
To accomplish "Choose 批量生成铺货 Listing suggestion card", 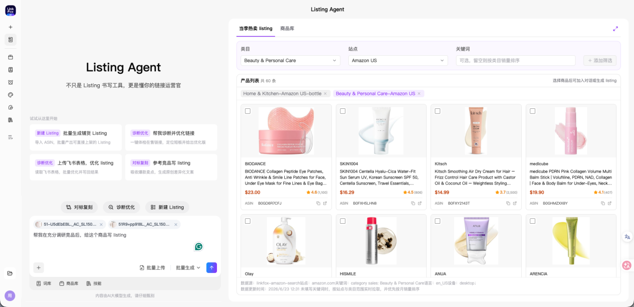I will pyautogui.click(x=76, y=137).
